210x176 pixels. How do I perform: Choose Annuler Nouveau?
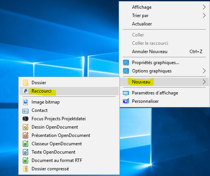coord(164,52)
